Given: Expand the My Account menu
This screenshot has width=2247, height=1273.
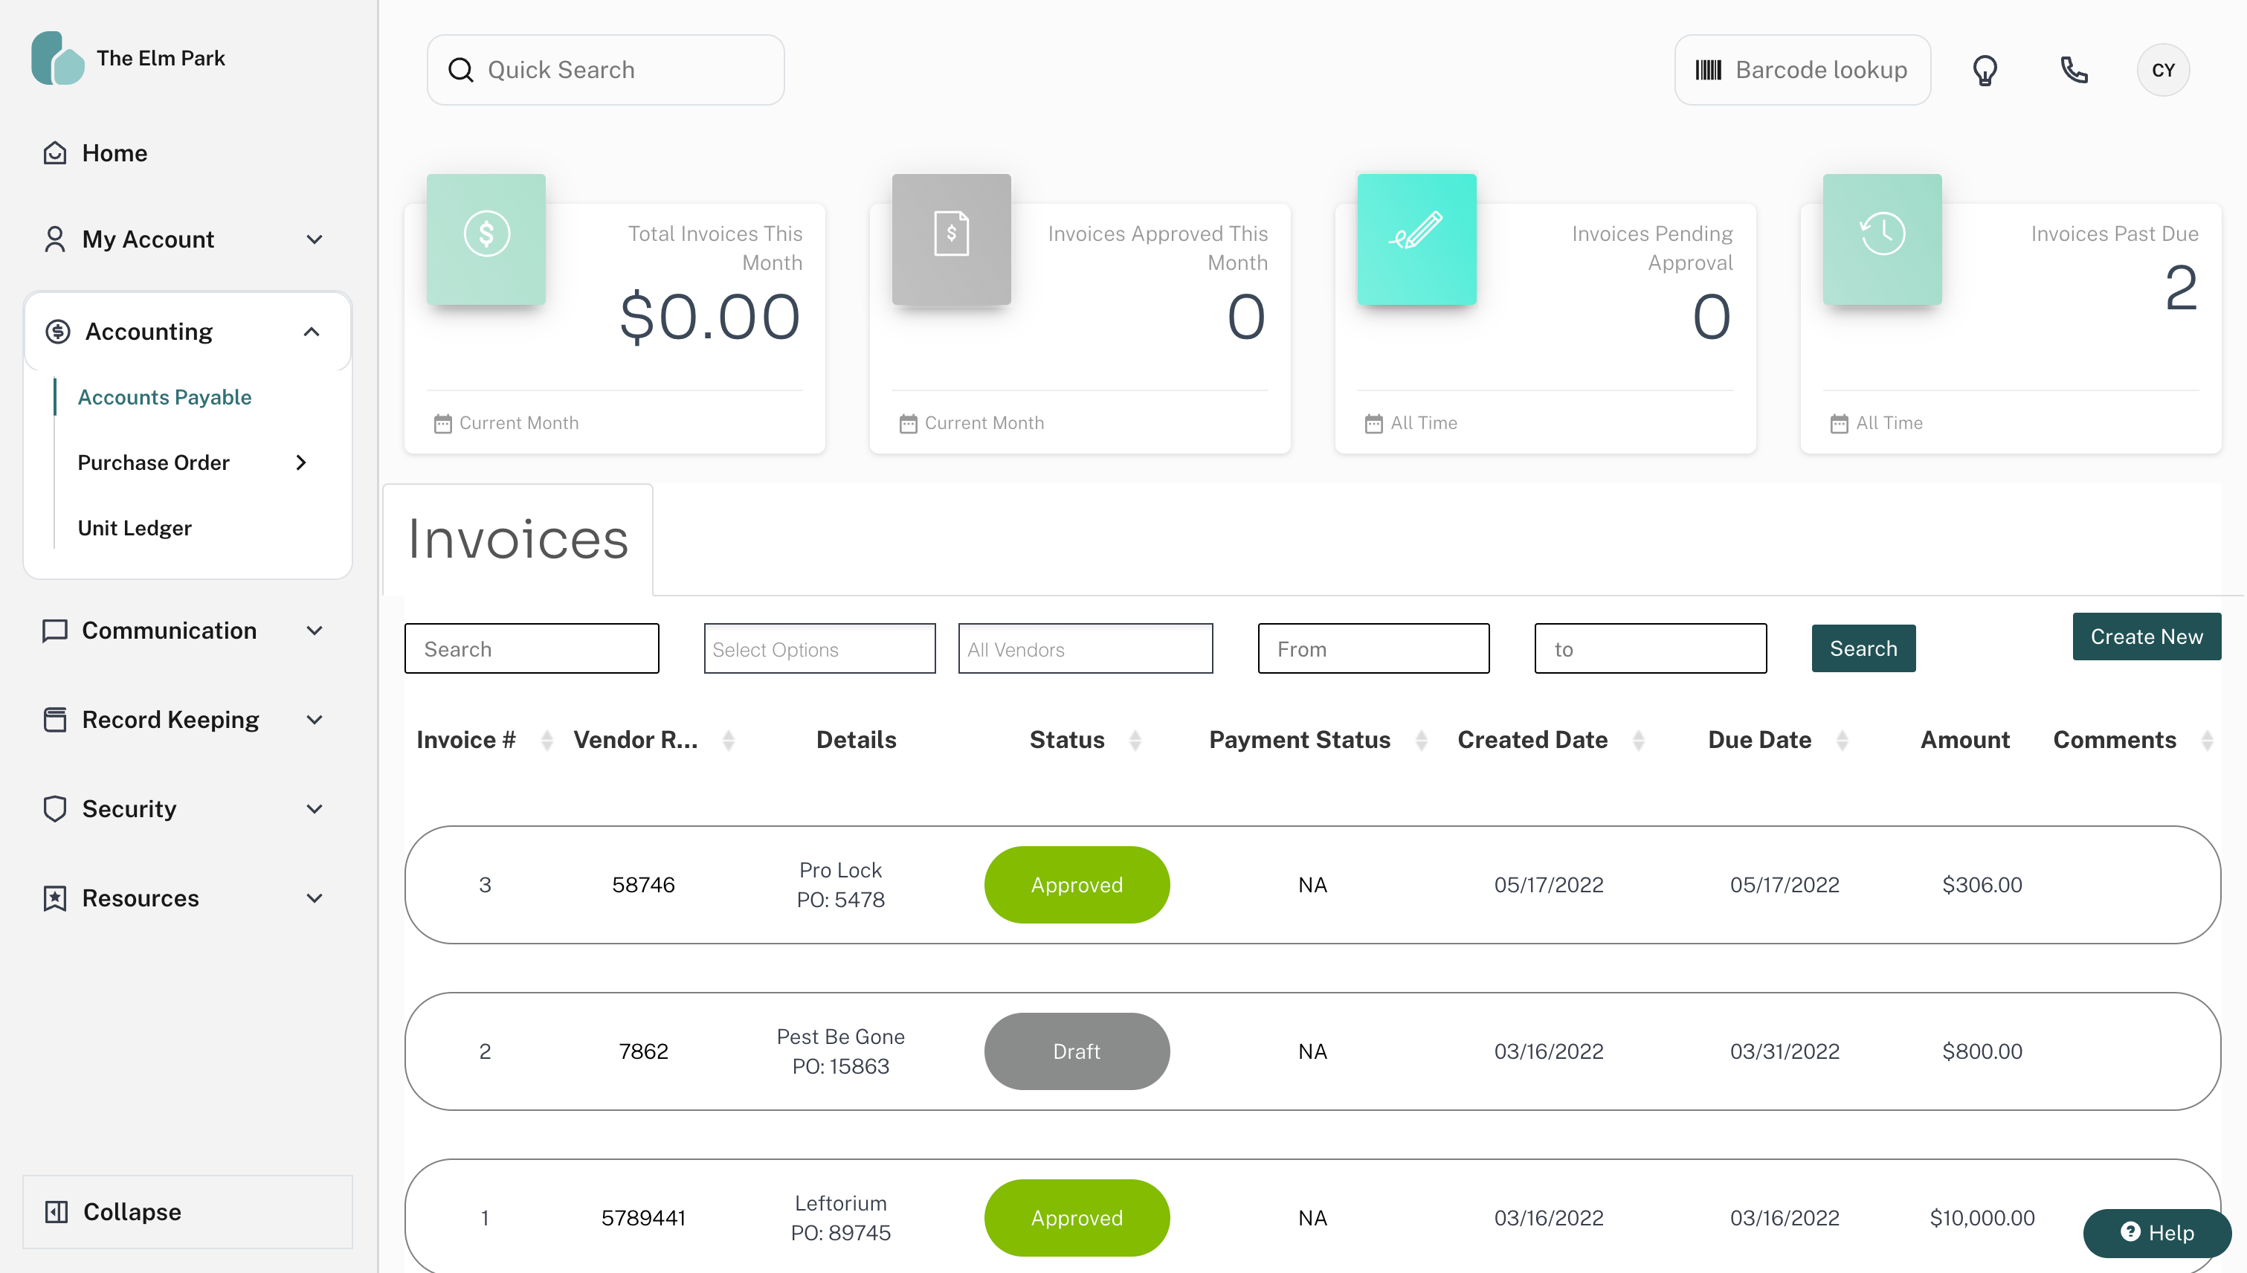Looking at the screenshot, I should [184, 239].
